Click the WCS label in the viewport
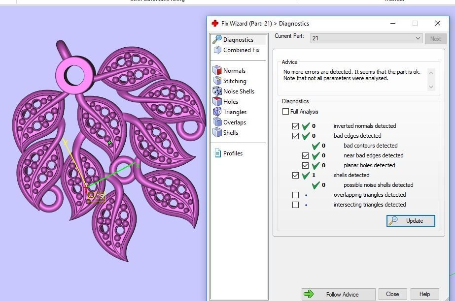This screenshot has height=301, width=455. (96, 197)
